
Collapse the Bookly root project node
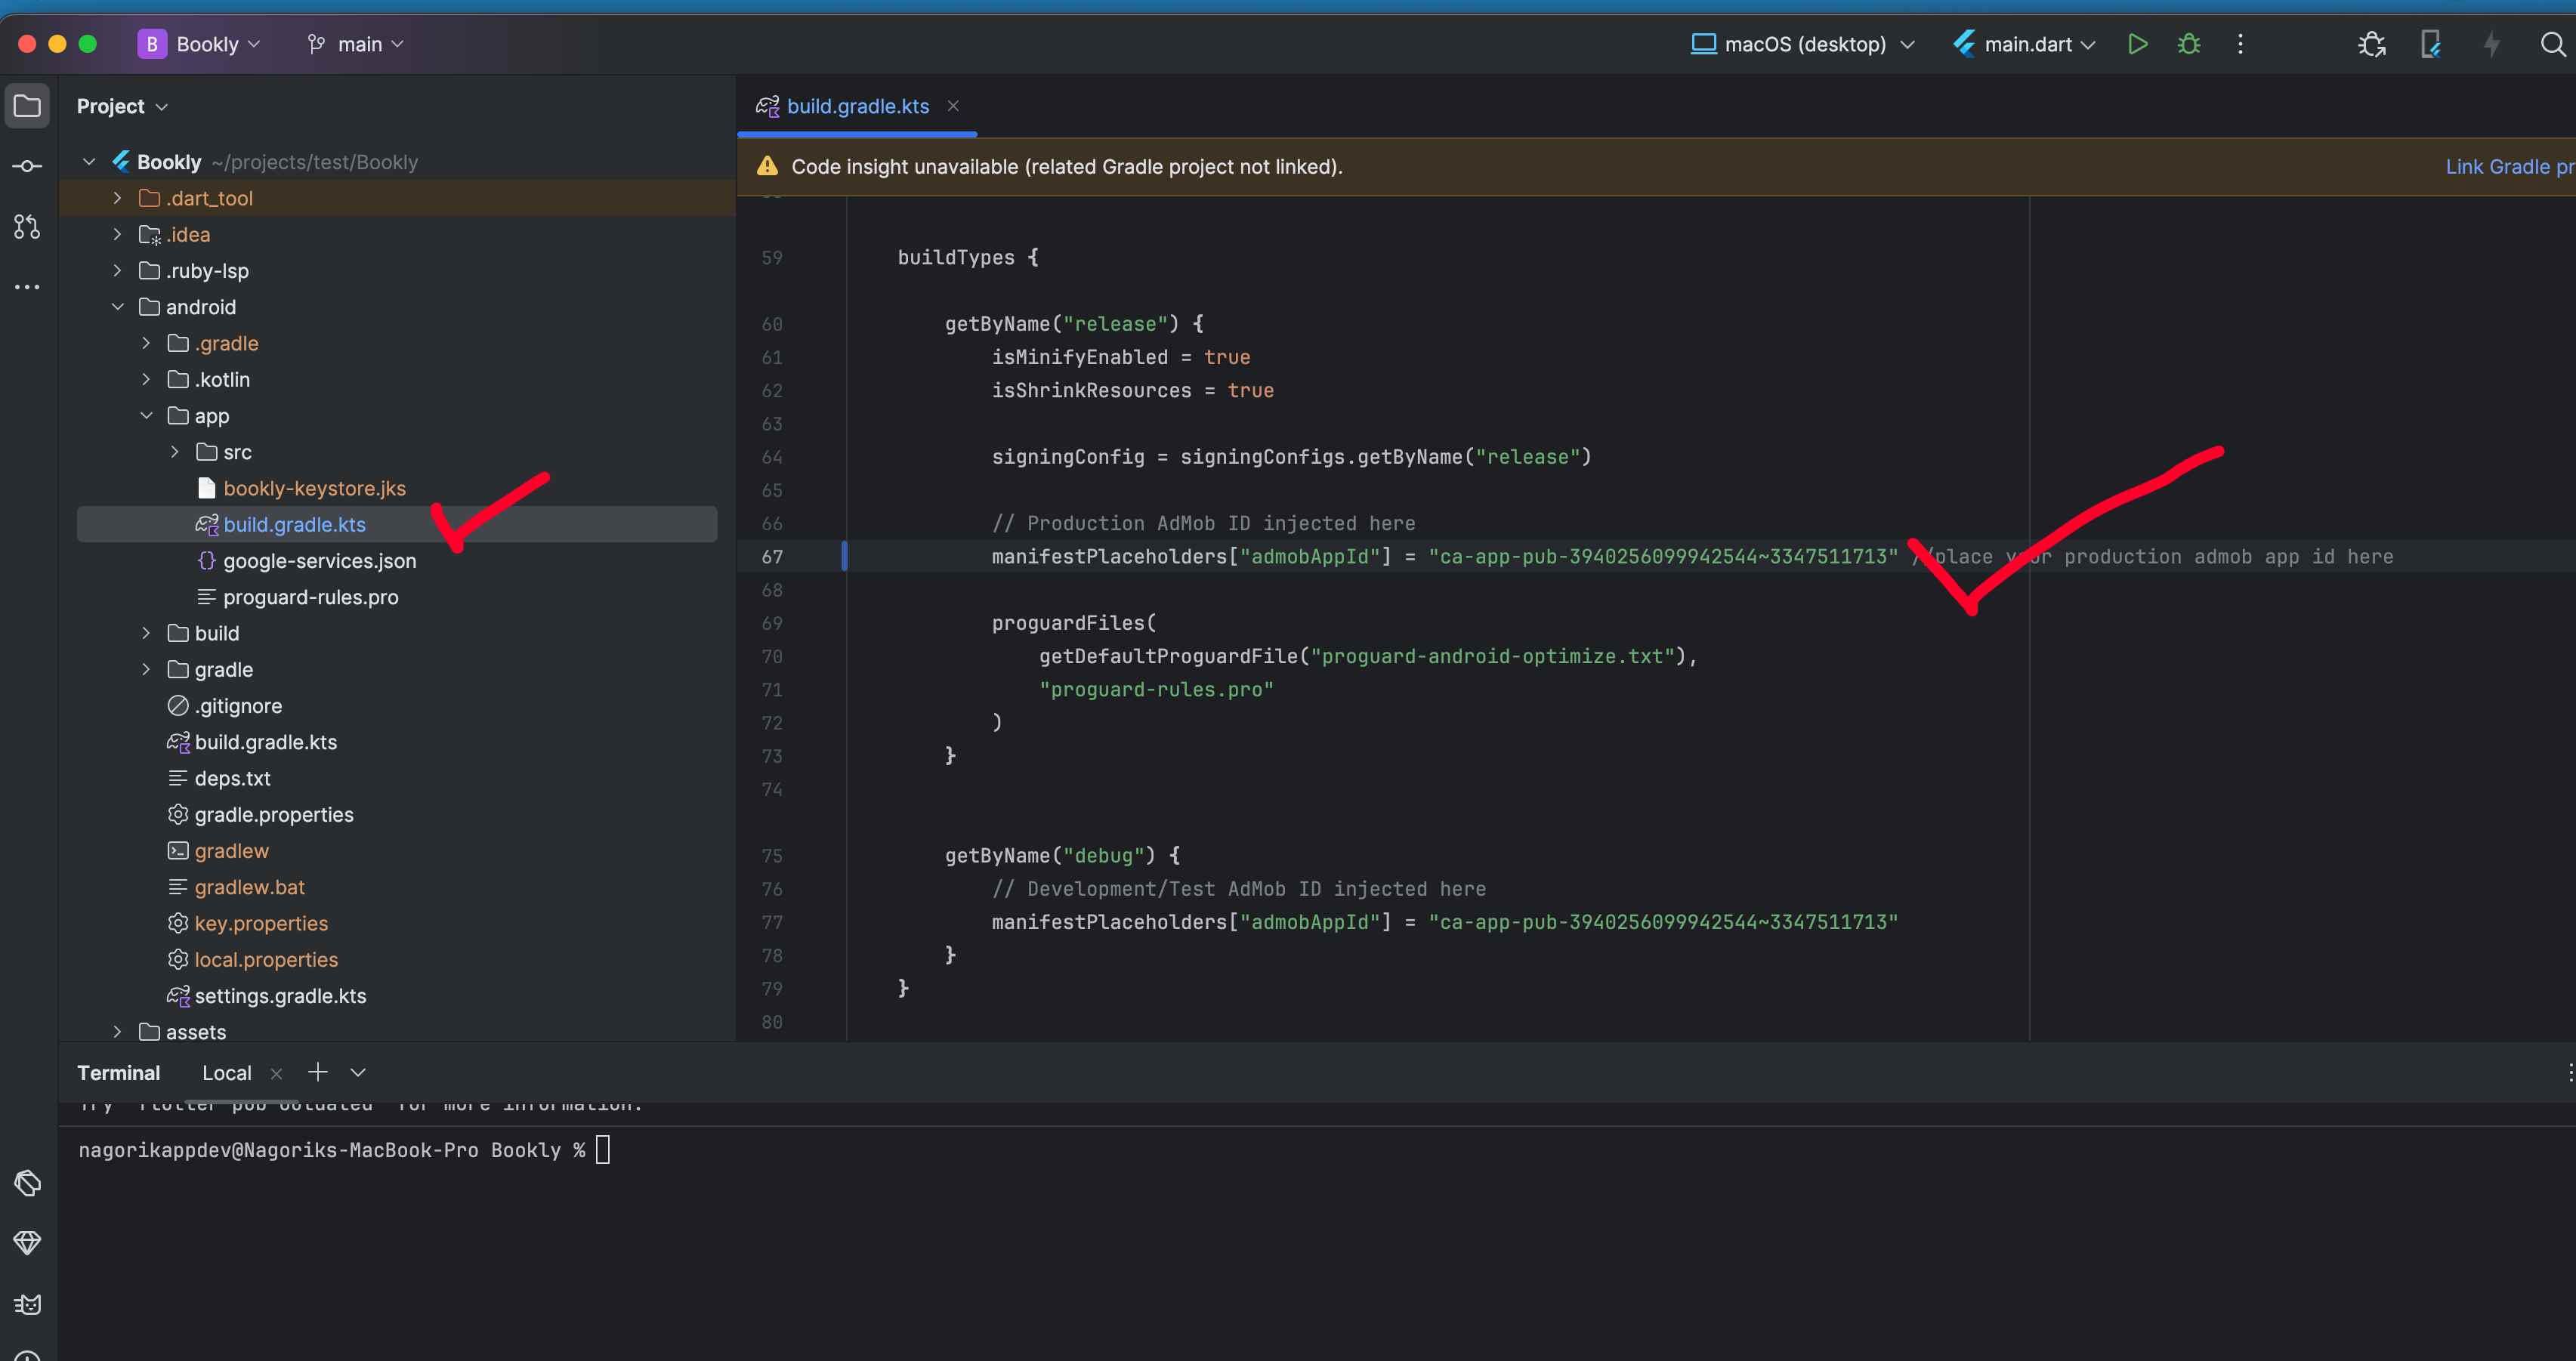(x=89, y=162)
